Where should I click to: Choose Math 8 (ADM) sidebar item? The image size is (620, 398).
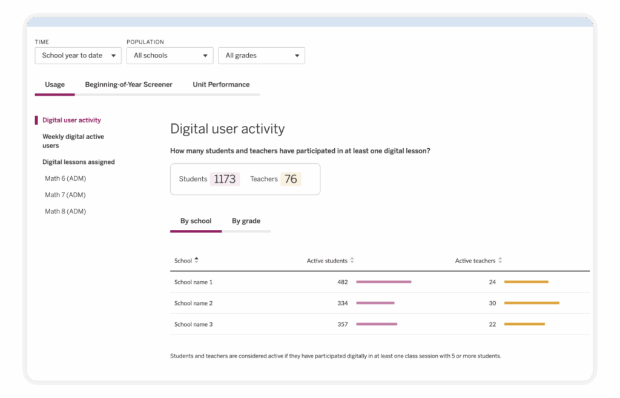click(x=65, y=212)
